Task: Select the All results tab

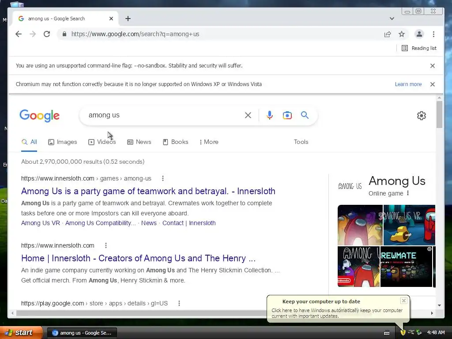Action: 29,142
